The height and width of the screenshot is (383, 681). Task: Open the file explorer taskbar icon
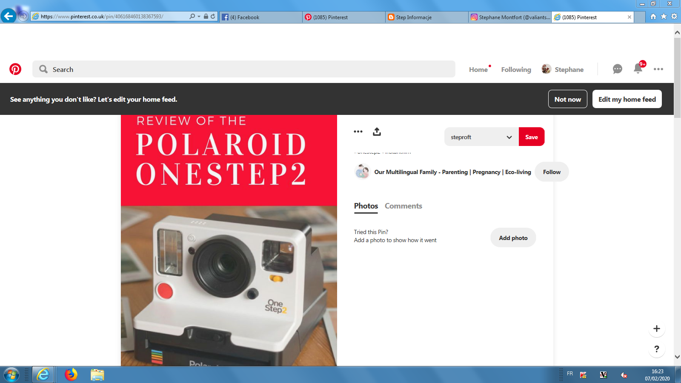point(97,374)
